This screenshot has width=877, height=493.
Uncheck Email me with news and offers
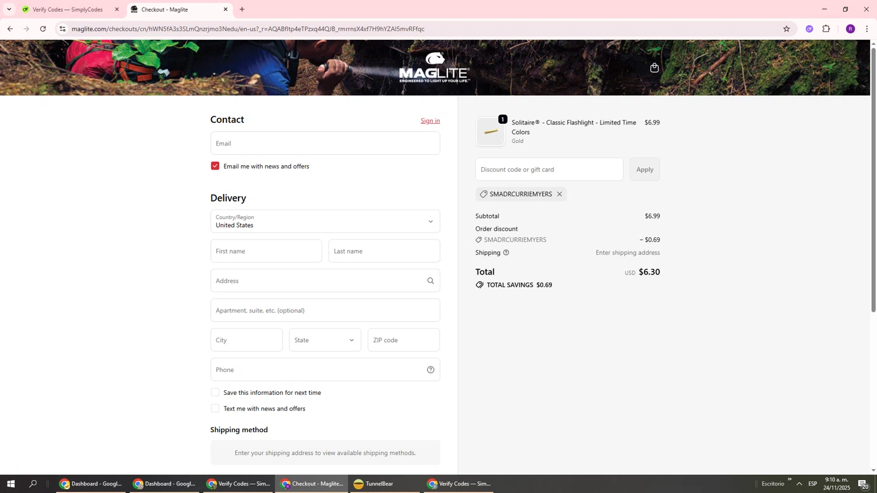[x=215, y=166]
